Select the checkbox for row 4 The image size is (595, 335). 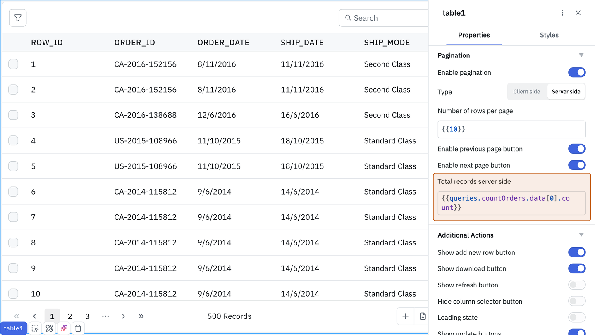[x=13, y=140]
